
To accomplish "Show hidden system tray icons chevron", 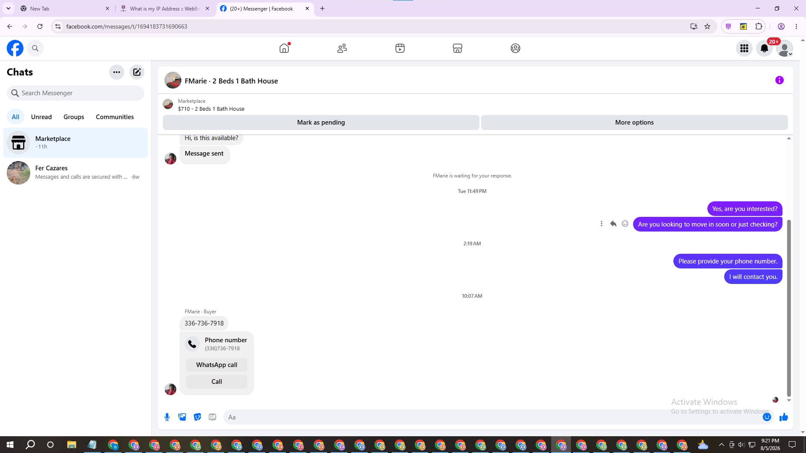I will click(x=721, y=445).
